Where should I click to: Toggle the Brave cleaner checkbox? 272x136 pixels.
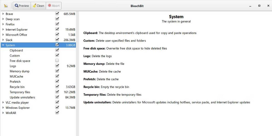[57, 14]
